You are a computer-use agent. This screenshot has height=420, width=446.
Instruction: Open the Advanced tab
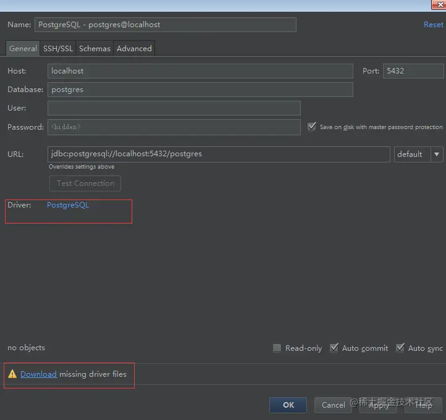pos(134,49)
